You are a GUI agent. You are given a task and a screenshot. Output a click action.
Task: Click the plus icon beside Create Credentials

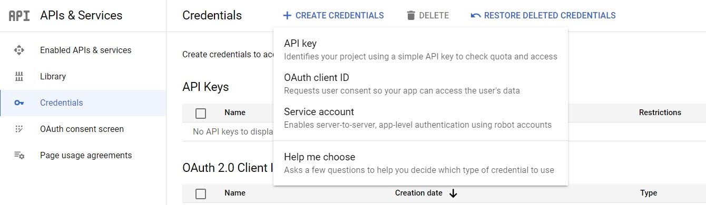(x=287, y=16)
